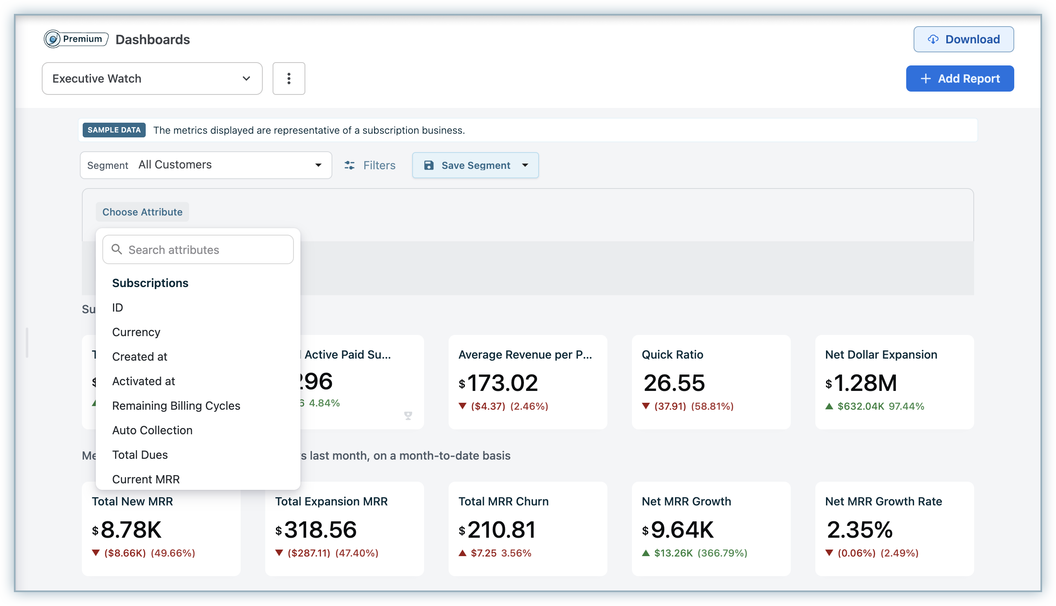Select the ID attribute
The image size is (1056, 606).
117,307
